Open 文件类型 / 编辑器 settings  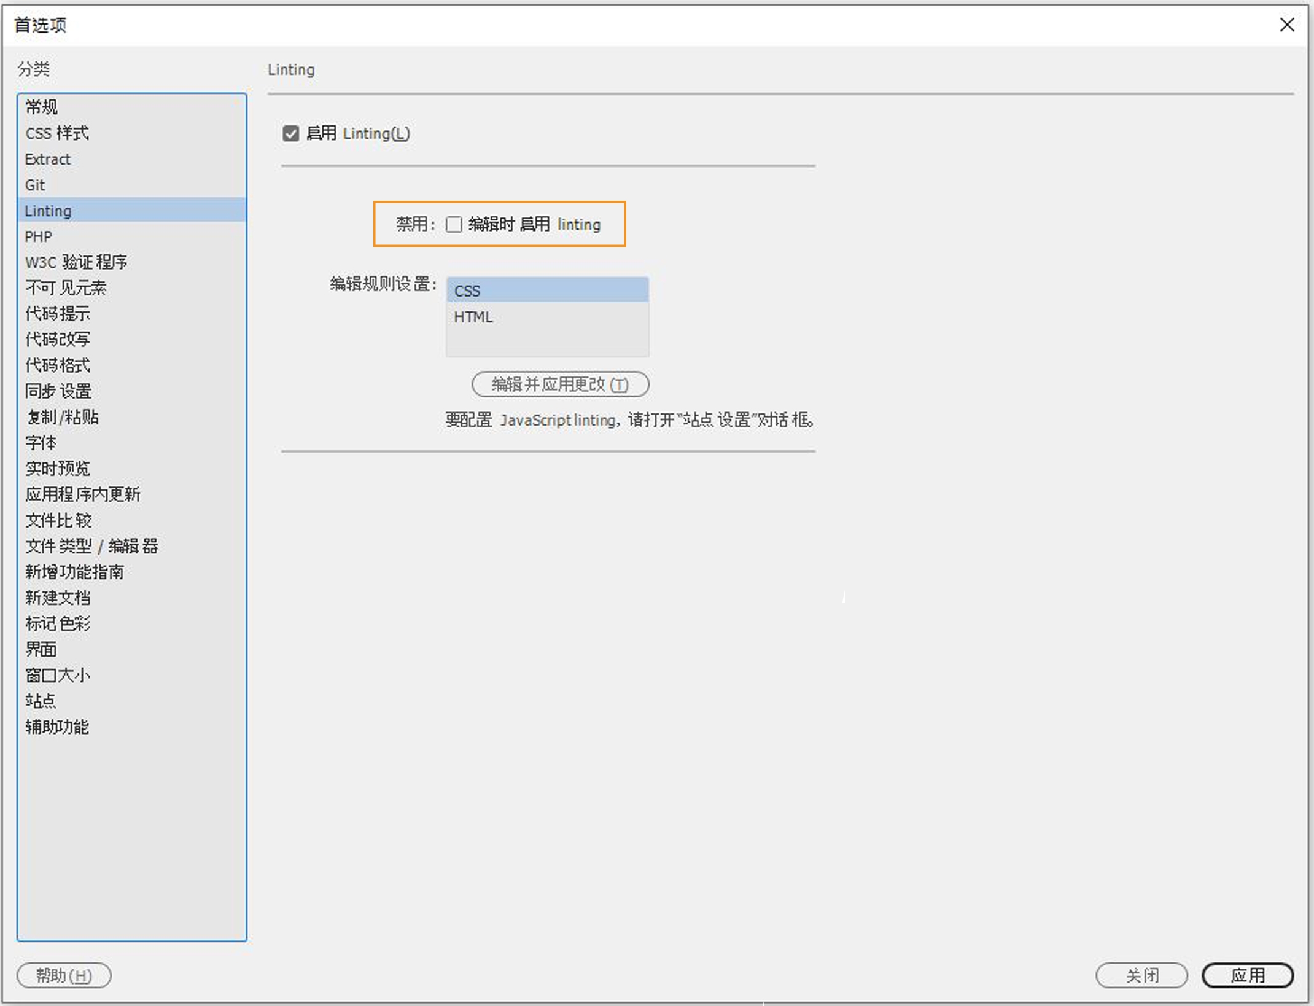(91, 546)
